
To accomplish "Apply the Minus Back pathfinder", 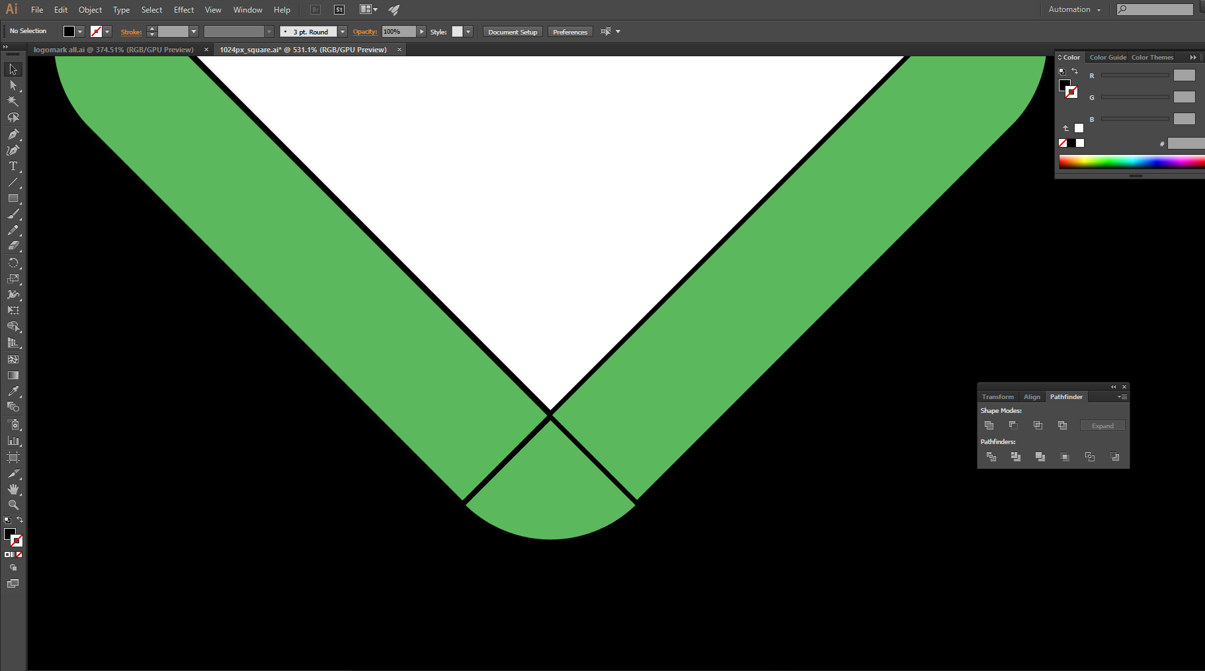I will (1115, 457).
